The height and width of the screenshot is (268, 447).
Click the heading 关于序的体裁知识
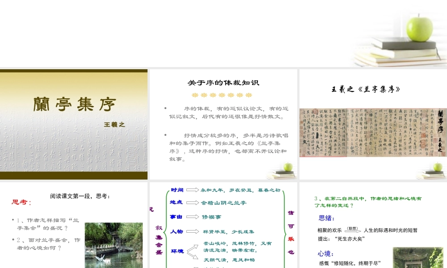pos(223,83)
